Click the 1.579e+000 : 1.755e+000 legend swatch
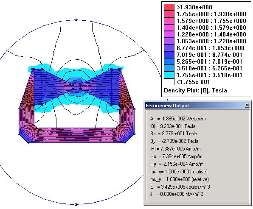The width and height of the screenshot is (253, 209). 169,21
